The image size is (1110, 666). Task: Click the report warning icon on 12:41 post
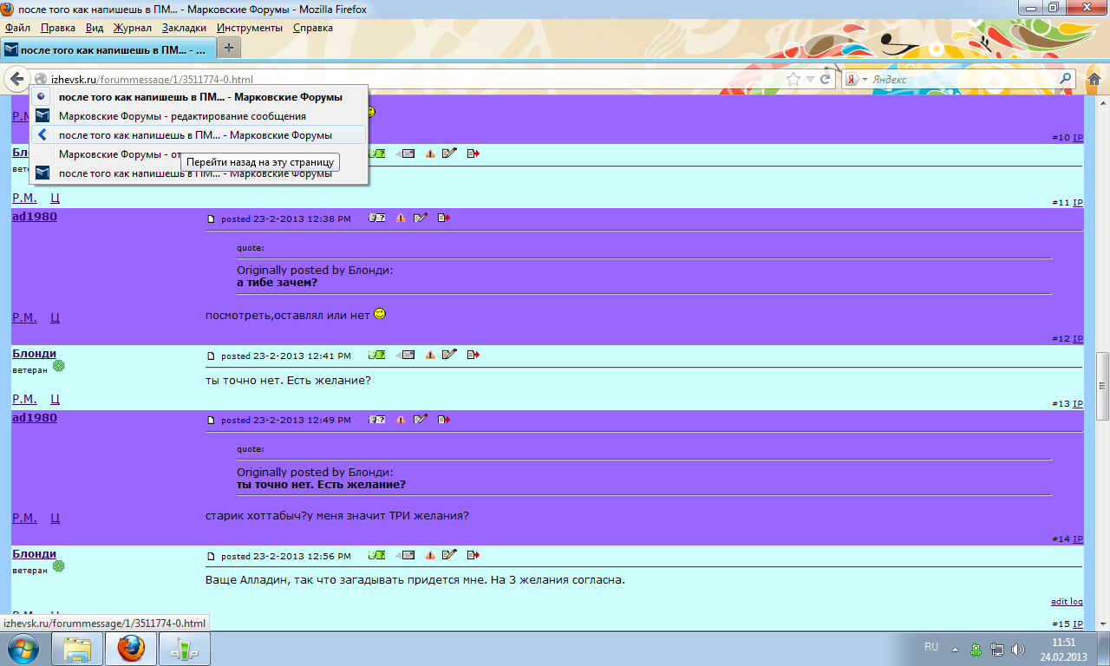pos(430,355)
